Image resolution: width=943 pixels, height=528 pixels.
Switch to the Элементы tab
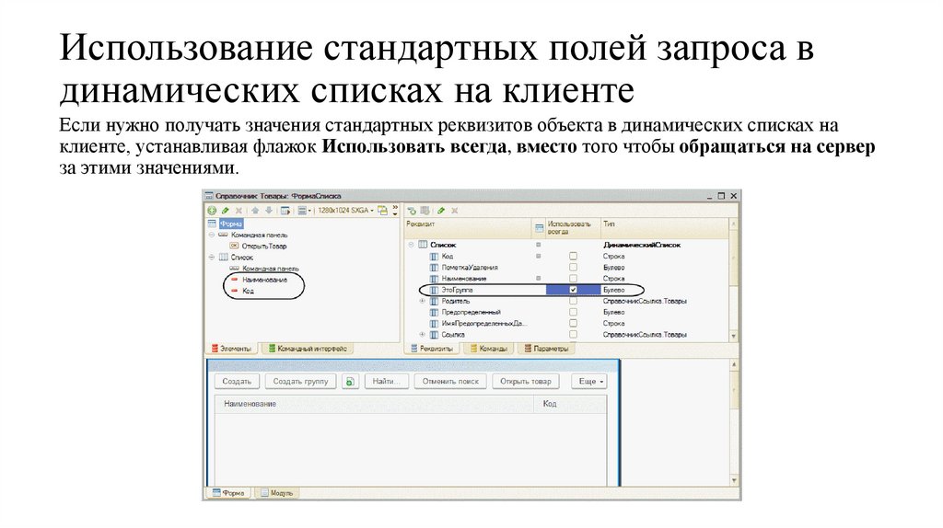231,349
